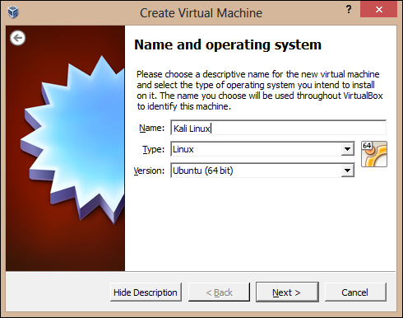403x318 pixels.
Task: Click the Type: label
Action: pyautogui.click(x=153, y=149)
